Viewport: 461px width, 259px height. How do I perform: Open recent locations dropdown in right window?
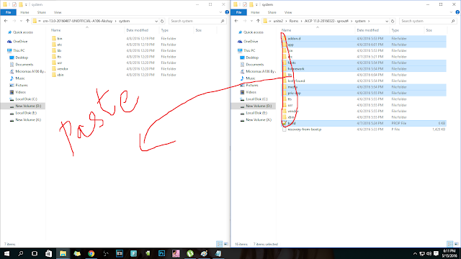(x=251, y=21)
